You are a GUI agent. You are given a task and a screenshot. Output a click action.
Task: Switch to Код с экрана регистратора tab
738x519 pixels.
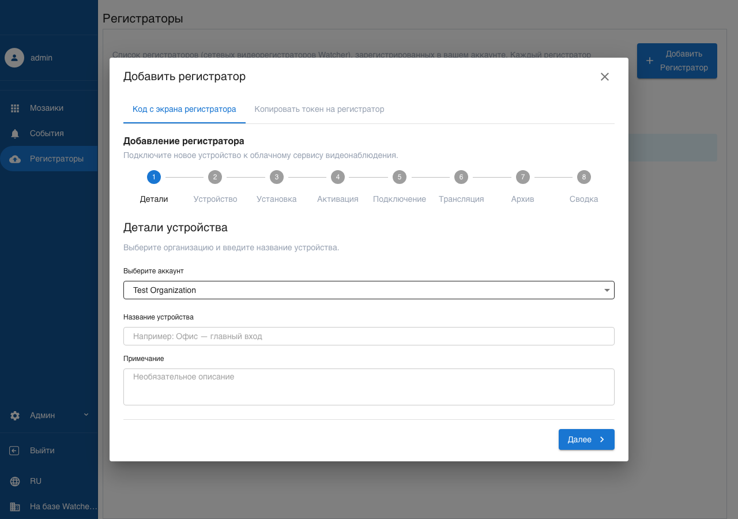click(x=184, y=109)
